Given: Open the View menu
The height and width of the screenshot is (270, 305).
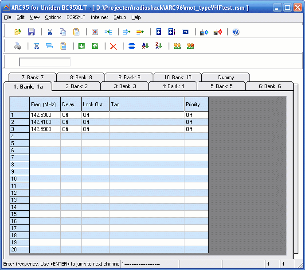Looking at the screenshot, I should coord(35,17).
